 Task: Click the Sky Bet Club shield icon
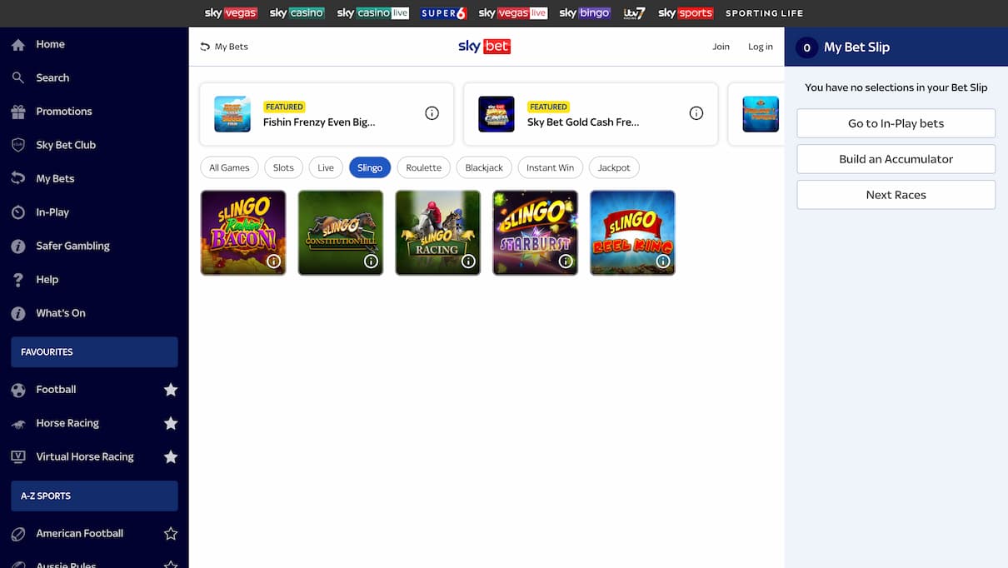(x=18, y=145)
